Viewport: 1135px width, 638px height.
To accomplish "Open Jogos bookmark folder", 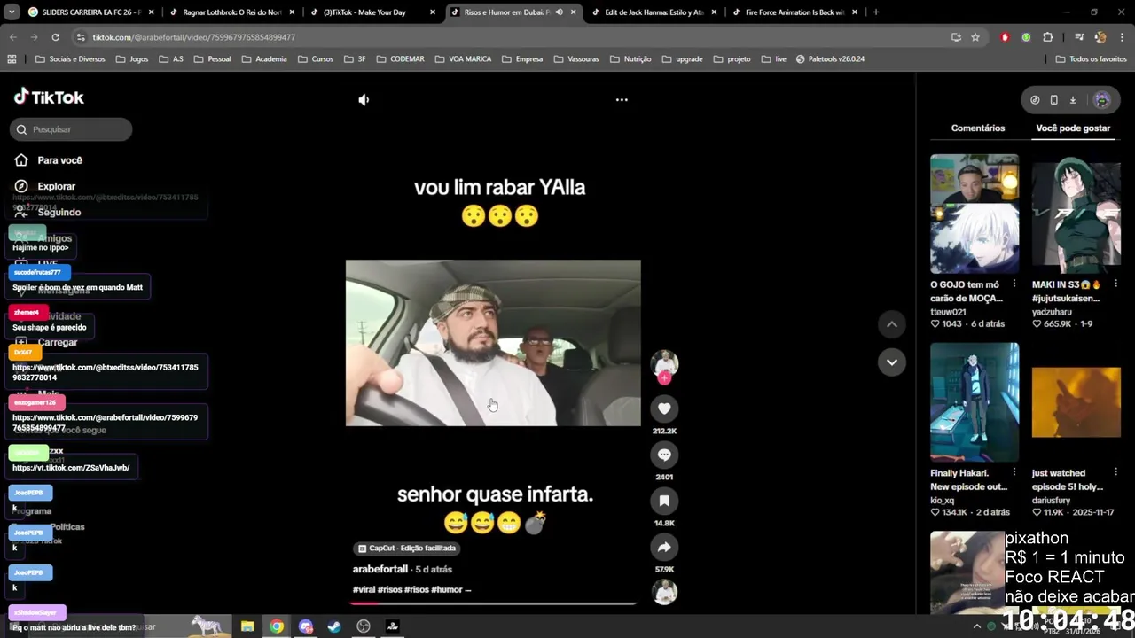I will pyautogui.click(x=131, y=59).
